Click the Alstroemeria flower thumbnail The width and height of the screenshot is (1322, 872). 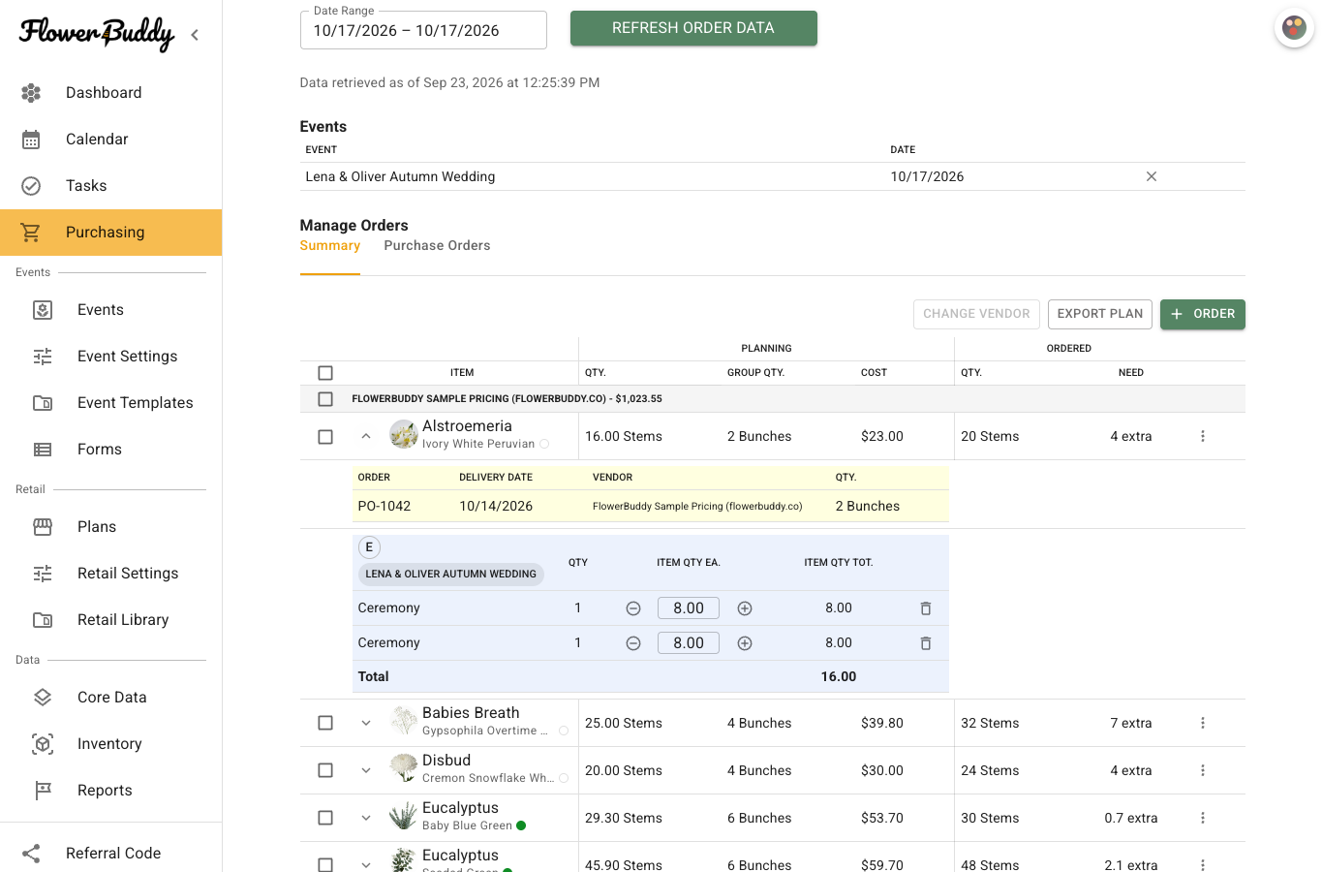tap(404, 435)
